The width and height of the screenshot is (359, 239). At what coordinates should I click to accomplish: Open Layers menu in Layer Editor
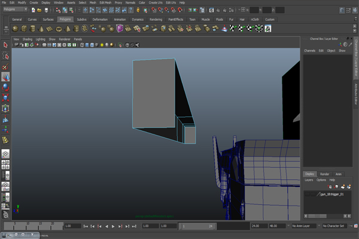coord(309,180)
